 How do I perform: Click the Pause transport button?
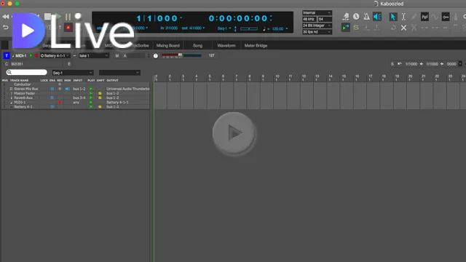click(x=68, y=17)
